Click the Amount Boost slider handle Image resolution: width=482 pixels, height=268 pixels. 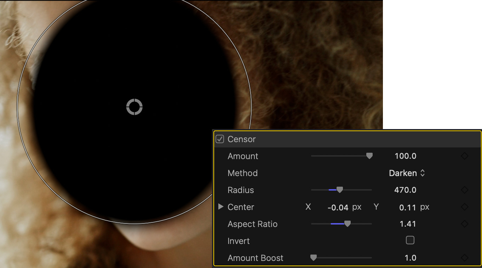pyautogui.click(x=313, y=258)
